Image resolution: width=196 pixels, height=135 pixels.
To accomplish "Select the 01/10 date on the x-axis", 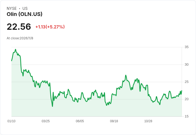I will (x=11, y=121).
